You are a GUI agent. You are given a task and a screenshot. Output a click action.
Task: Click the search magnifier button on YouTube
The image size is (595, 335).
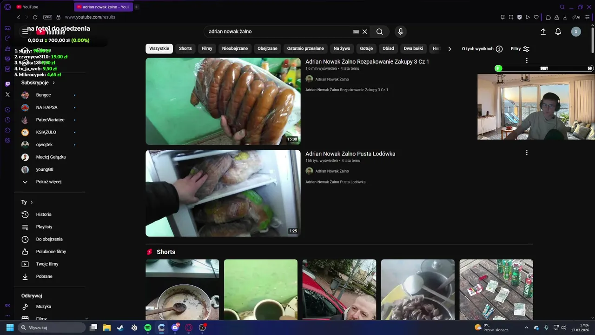[380, 32]
